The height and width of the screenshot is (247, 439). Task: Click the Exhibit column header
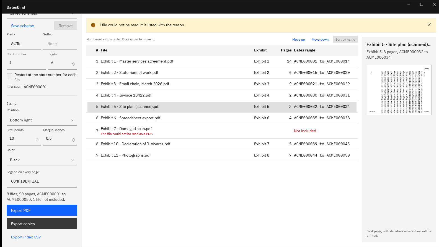point(260,50)
